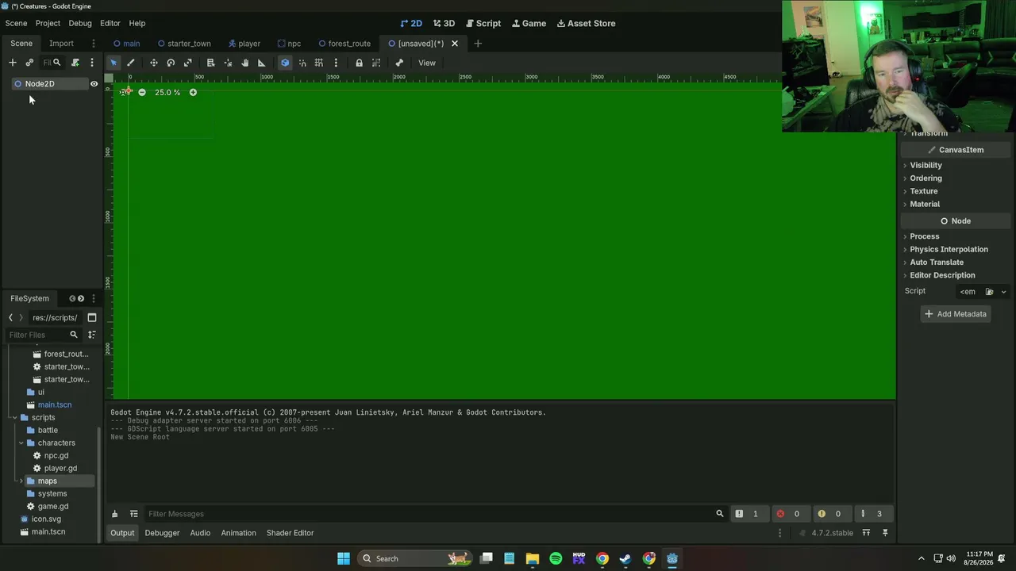Attach a script to the selected node

tap(75, 63)
